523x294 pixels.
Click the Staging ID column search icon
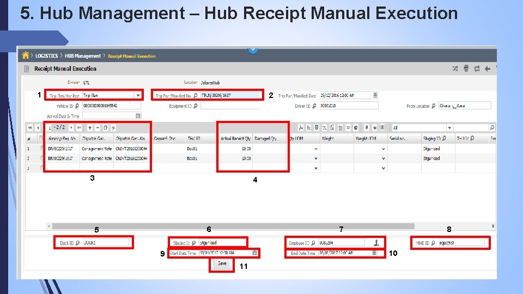[x=445, y=138]
